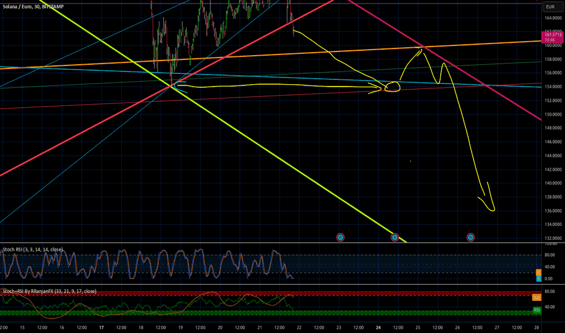Click the orange %D label in lower indicator
The width and height of the screenshot is (565, 333).
click(x=537, y=297)
